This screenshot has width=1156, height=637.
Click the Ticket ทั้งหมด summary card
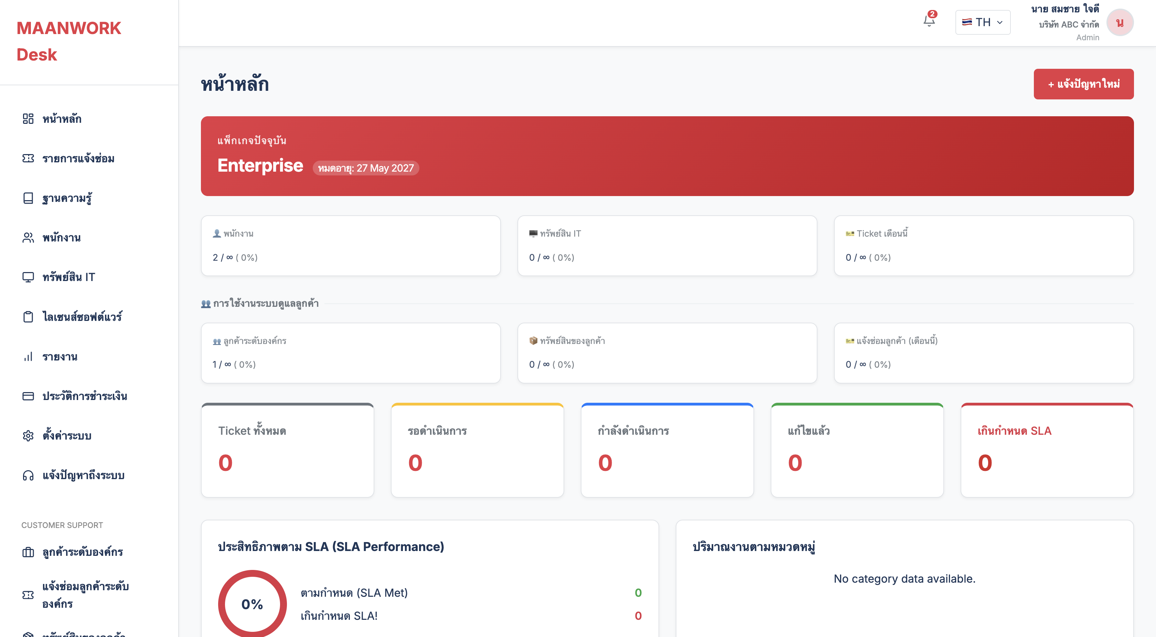pos(287,450)
